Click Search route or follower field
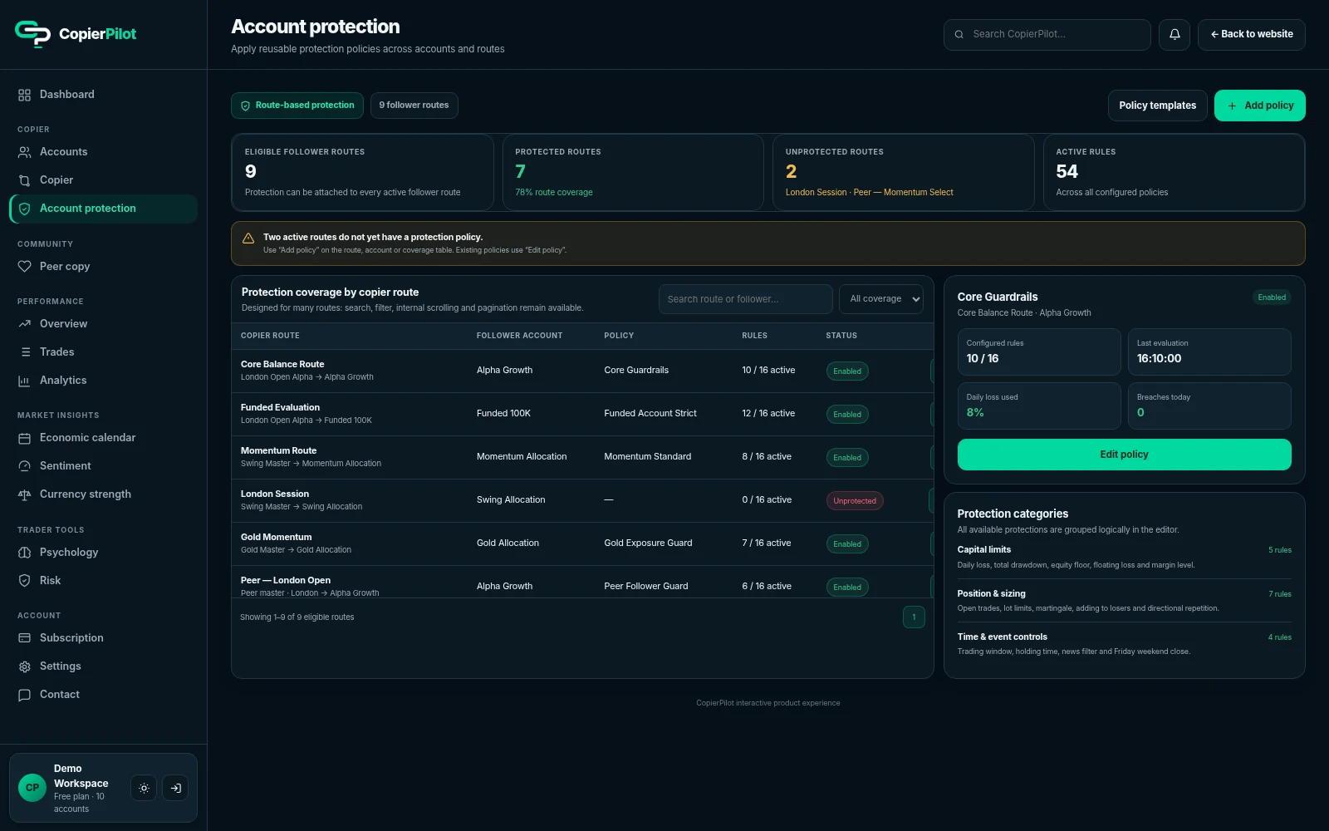The image size is (1329, 831). 746,299
